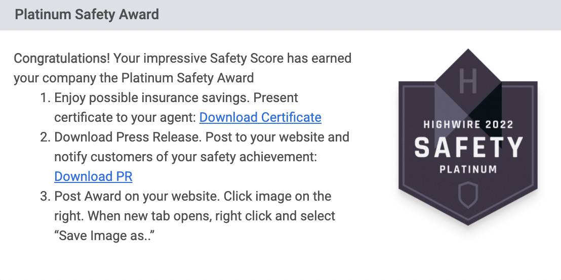Screen dimensions: 561x280
Task: Click the HIGHWIRE 2022 badge text
Action: [468, 125]
